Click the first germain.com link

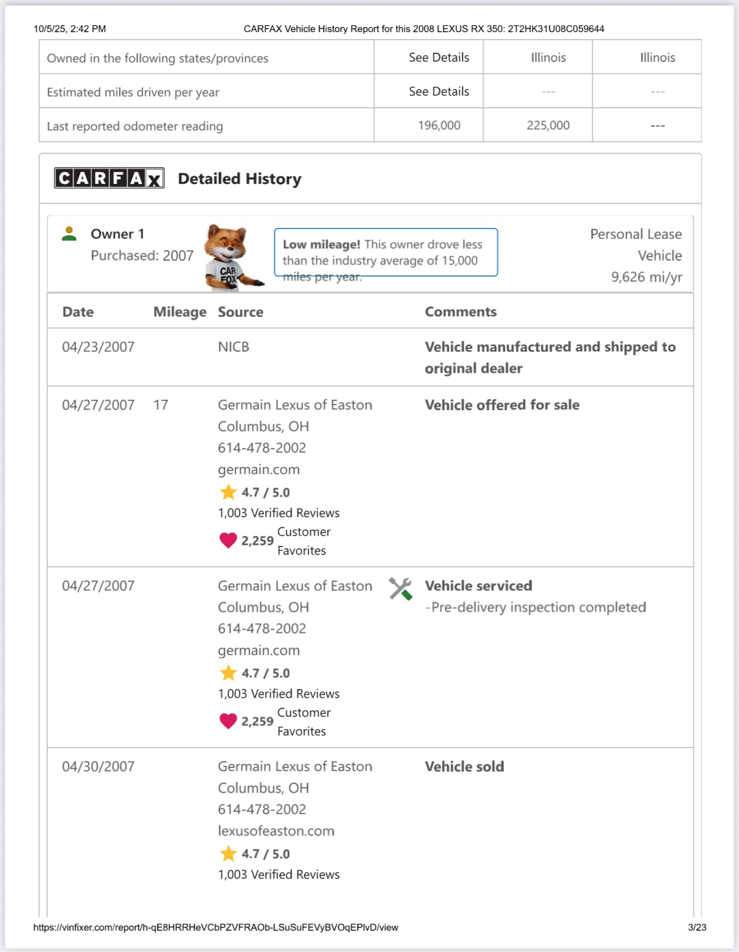point(259,470)
